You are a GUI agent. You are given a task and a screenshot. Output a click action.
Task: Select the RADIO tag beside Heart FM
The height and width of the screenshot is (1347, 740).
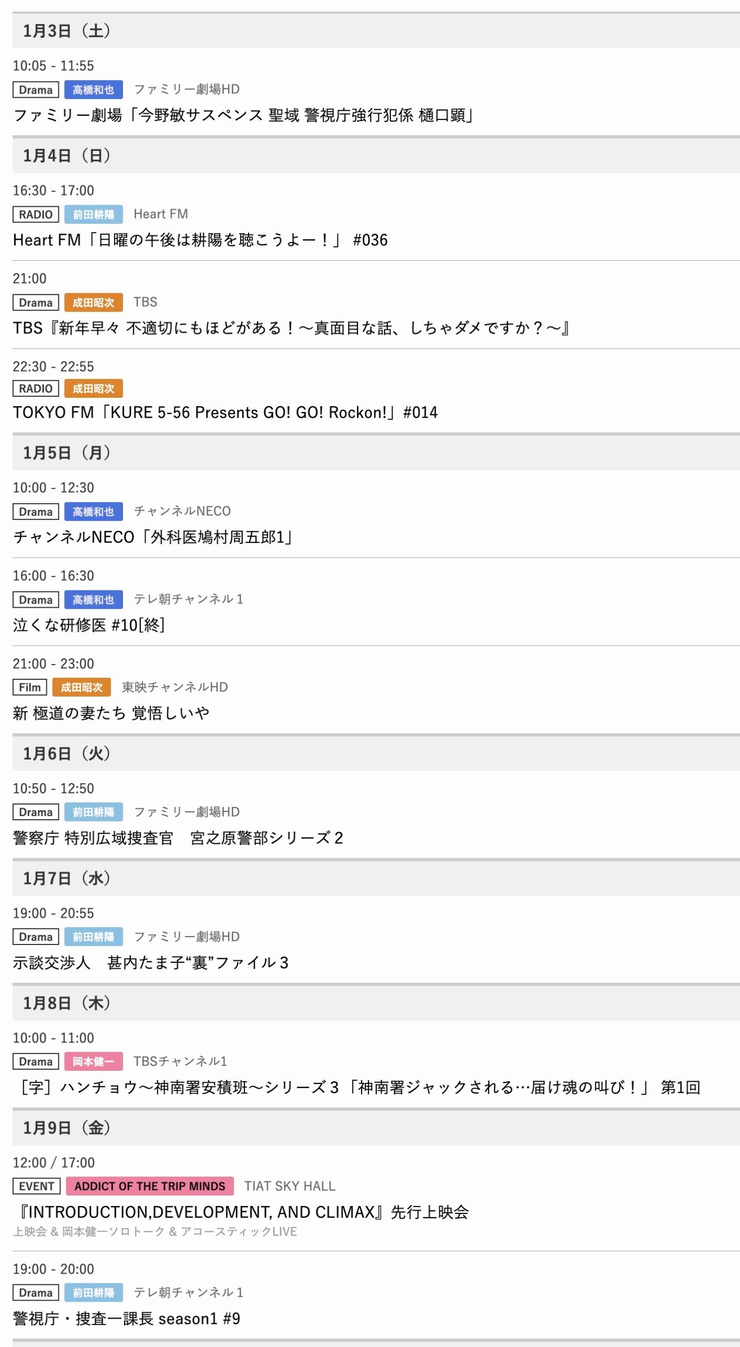tap(36, 214)
